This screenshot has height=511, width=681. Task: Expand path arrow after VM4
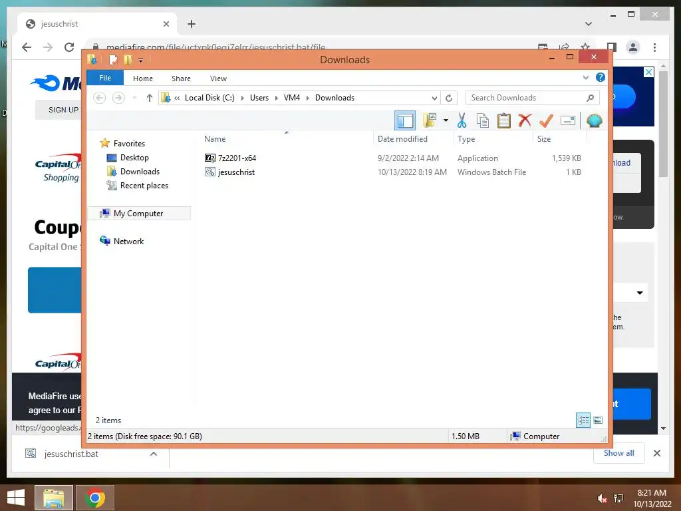point(307,98)
